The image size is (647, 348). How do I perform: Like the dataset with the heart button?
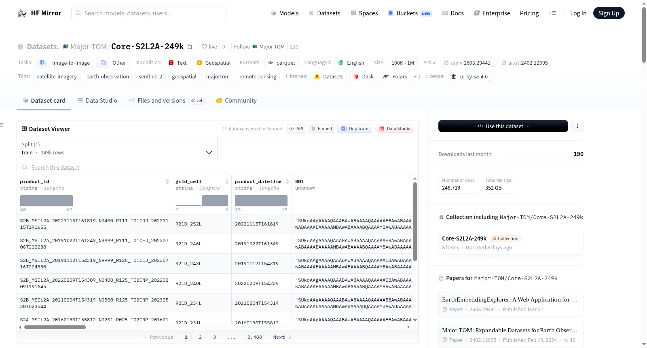click(x=209, y=46)
